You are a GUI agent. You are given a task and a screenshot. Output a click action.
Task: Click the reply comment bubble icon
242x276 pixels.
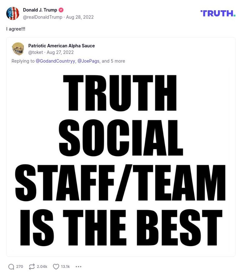(x=11, y=267)
